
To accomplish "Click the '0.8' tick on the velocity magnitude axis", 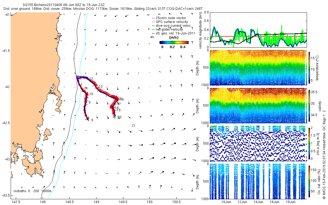I will pyautogui.click(x=207, y=12).
